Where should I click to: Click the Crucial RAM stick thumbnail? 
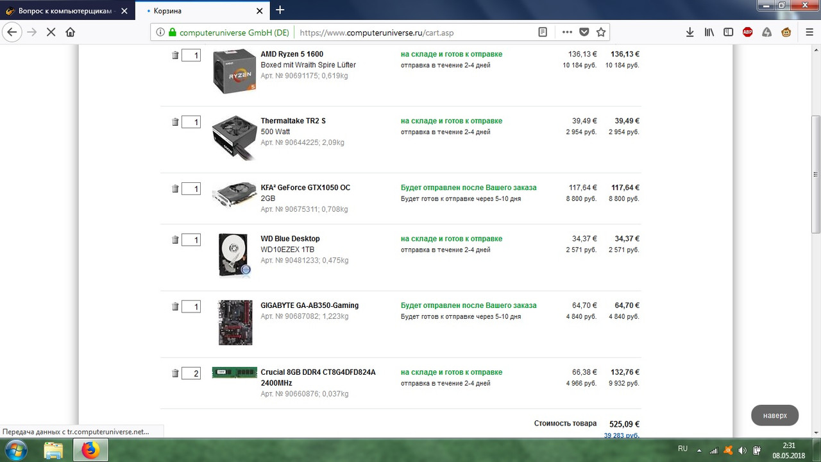click(x=235, y=372)
